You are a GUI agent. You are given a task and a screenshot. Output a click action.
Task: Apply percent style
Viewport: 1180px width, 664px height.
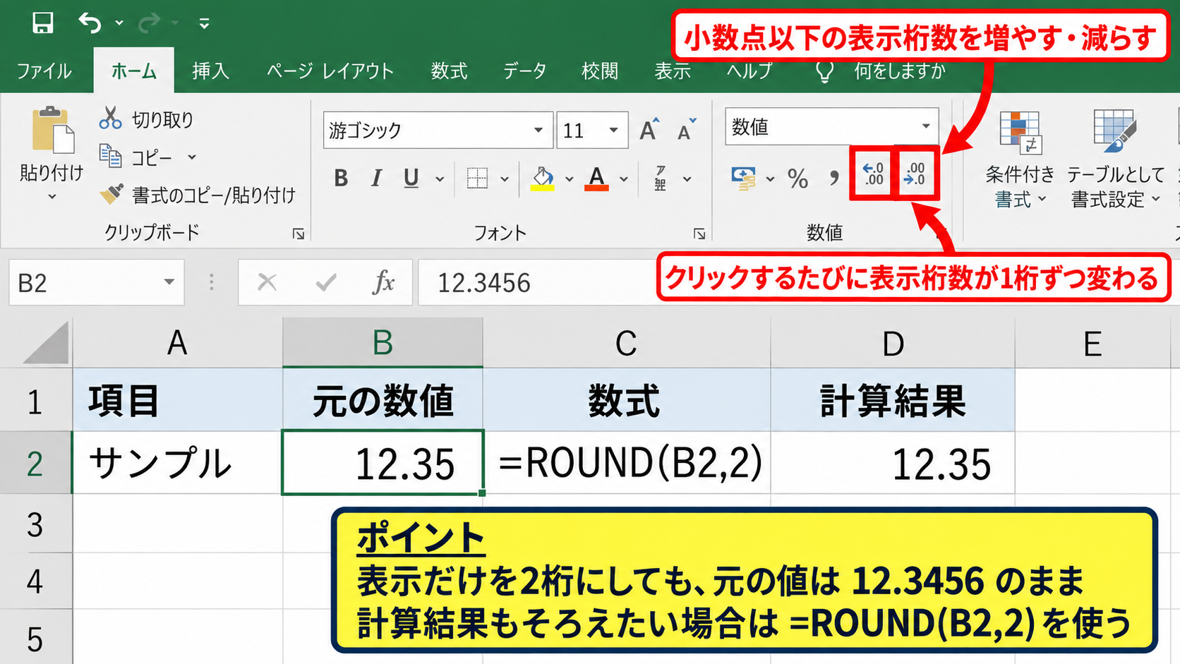point(798,179)
